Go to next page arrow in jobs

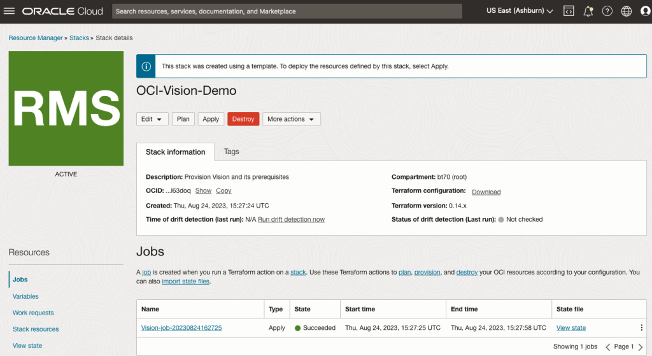coord(641,347)
